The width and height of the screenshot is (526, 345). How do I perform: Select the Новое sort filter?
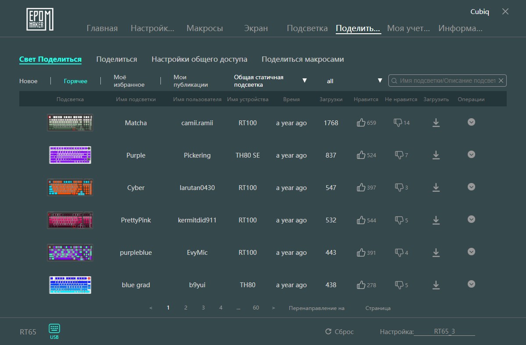coord(28,81)
